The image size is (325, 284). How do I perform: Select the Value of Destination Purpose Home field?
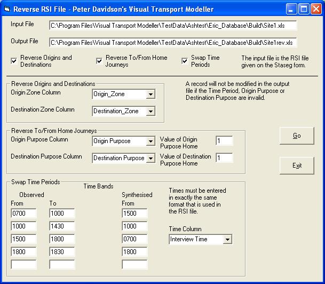click(x=224, y=158)
